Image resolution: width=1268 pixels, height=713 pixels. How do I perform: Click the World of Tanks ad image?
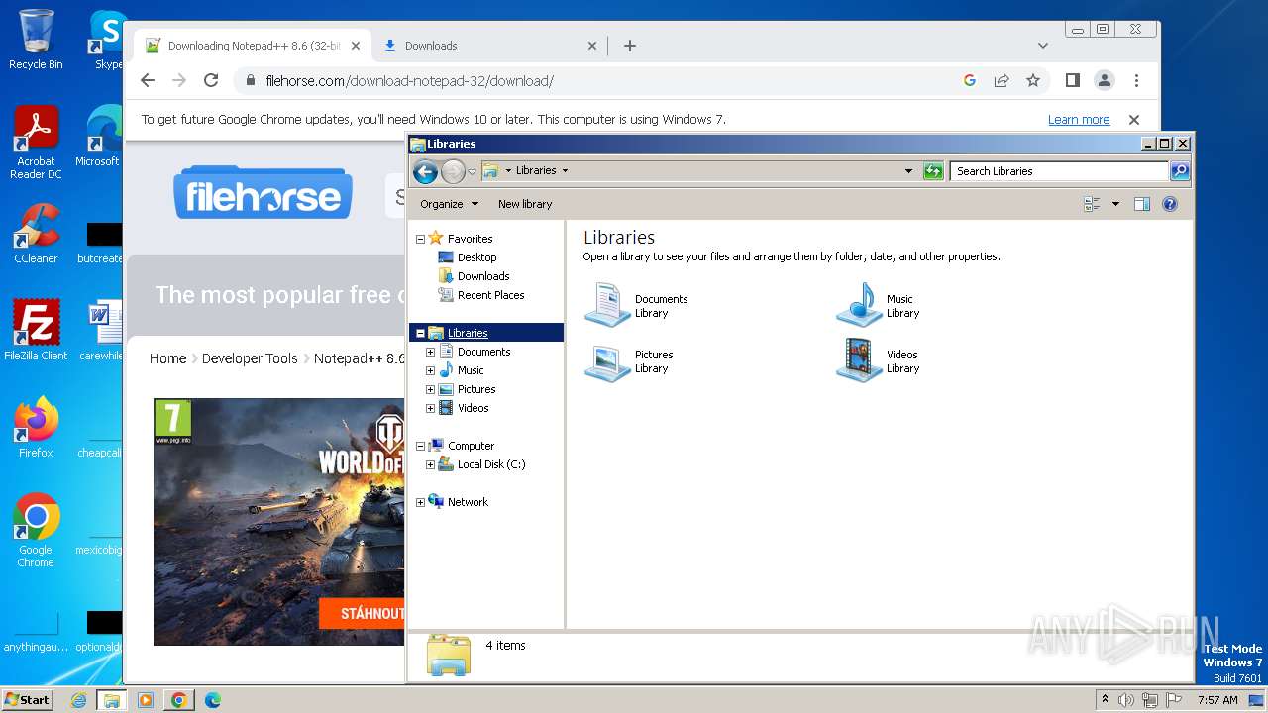click(279, 522)
